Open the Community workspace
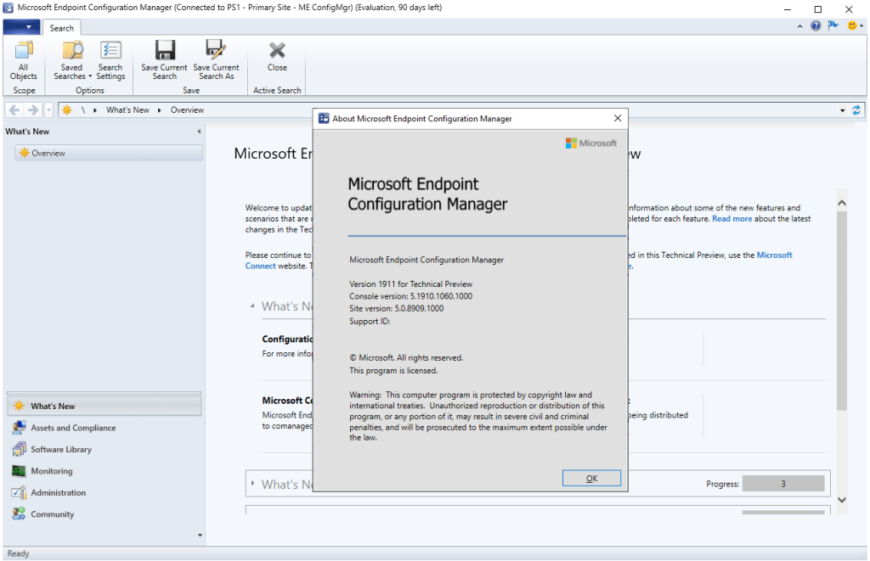The image size is (870, 561). pyautogui.click(x=53, y=514)
